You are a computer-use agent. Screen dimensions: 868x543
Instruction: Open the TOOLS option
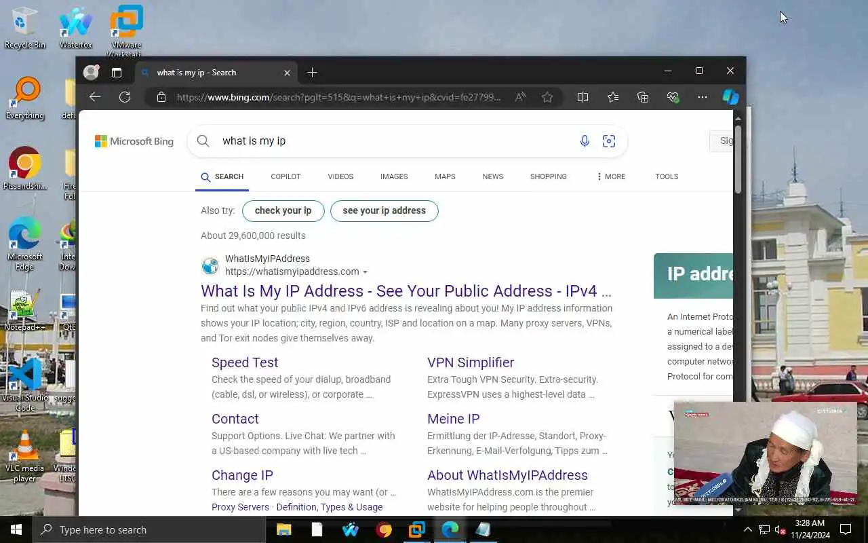click(667, 176)
